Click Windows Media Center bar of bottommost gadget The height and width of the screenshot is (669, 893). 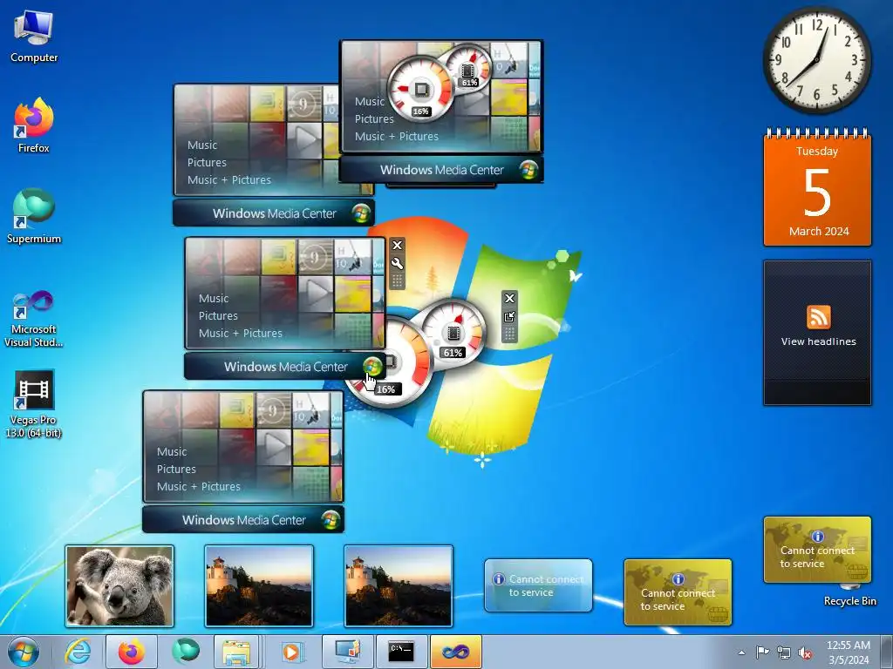click(243, 519)
